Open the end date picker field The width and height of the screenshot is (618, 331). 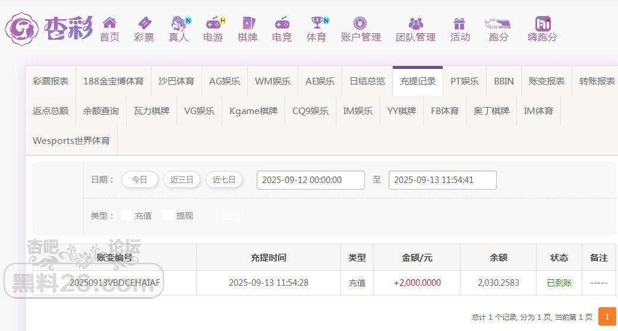(x=442, y=180)
